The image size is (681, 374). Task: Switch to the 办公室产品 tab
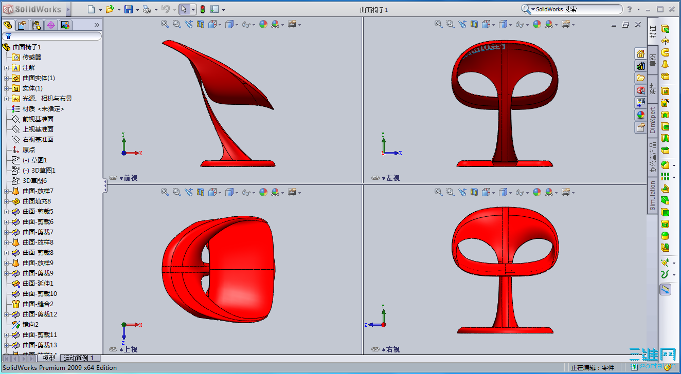pyautogui.click(x=653, y=157)
